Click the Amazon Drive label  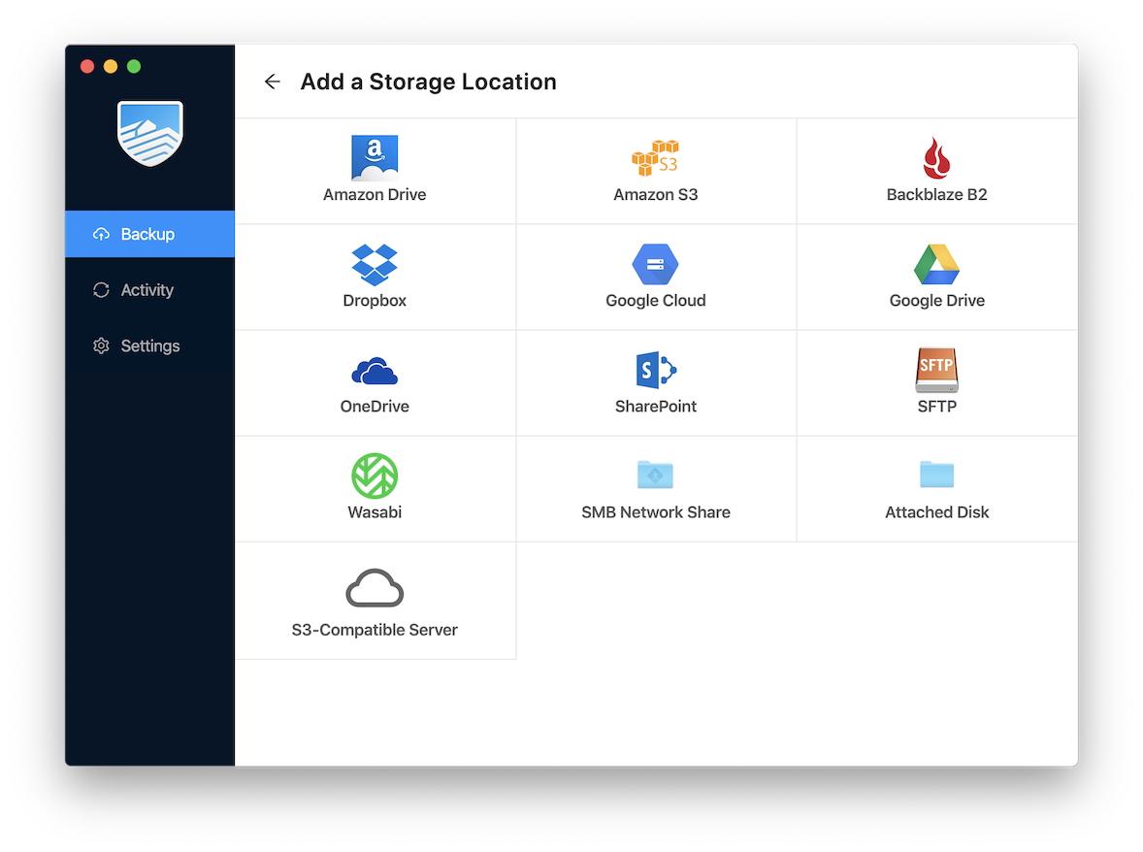pos(375,195)
